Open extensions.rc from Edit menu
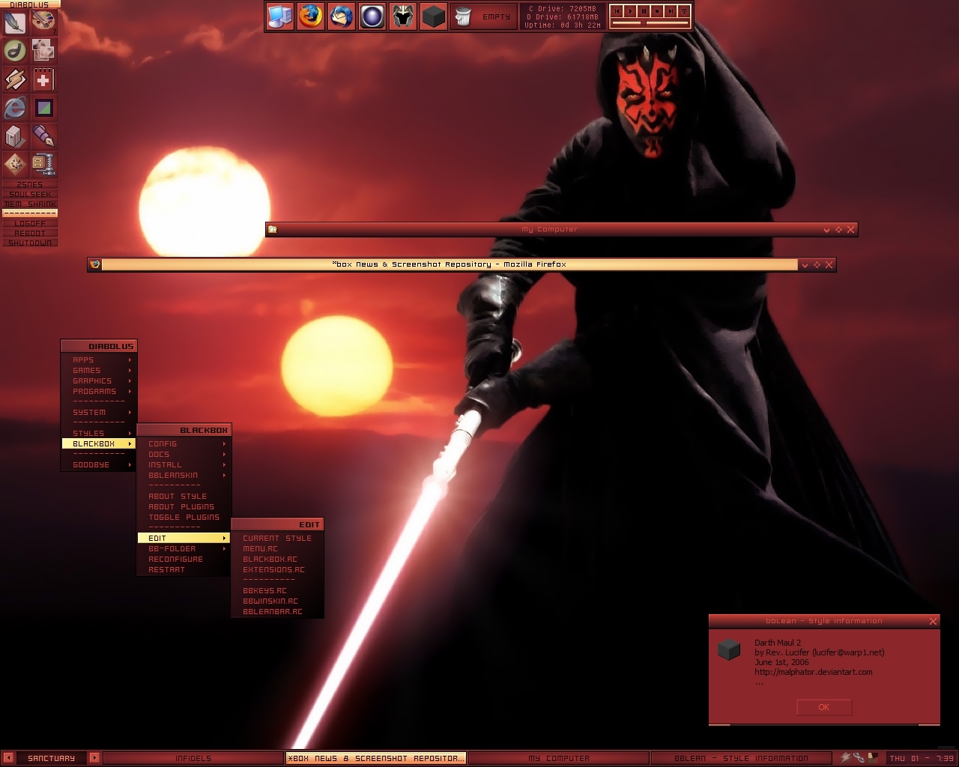The image size is (959, 767). [278, 569]
